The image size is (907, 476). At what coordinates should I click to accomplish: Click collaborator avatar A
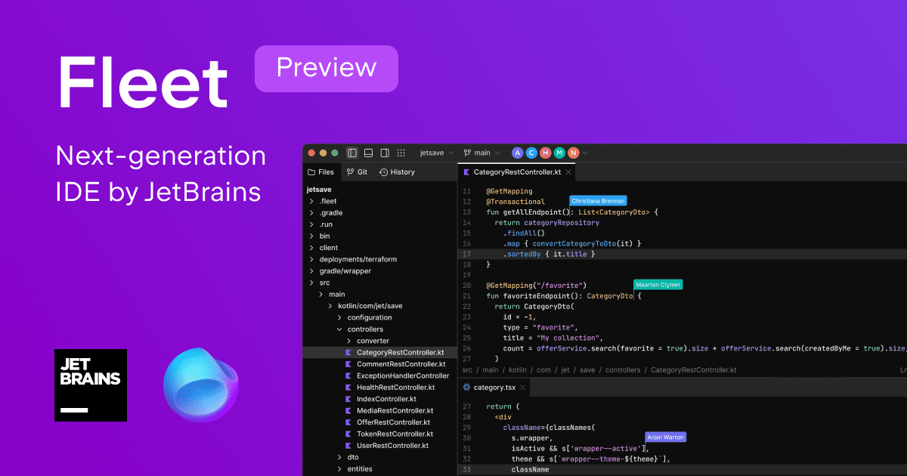(x=518, y=153)
